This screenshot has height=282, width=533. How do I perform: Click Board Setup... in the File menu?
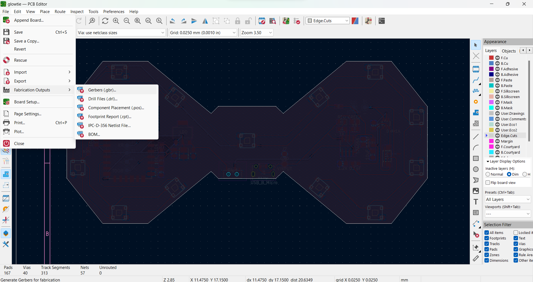(x=38, y=102)
